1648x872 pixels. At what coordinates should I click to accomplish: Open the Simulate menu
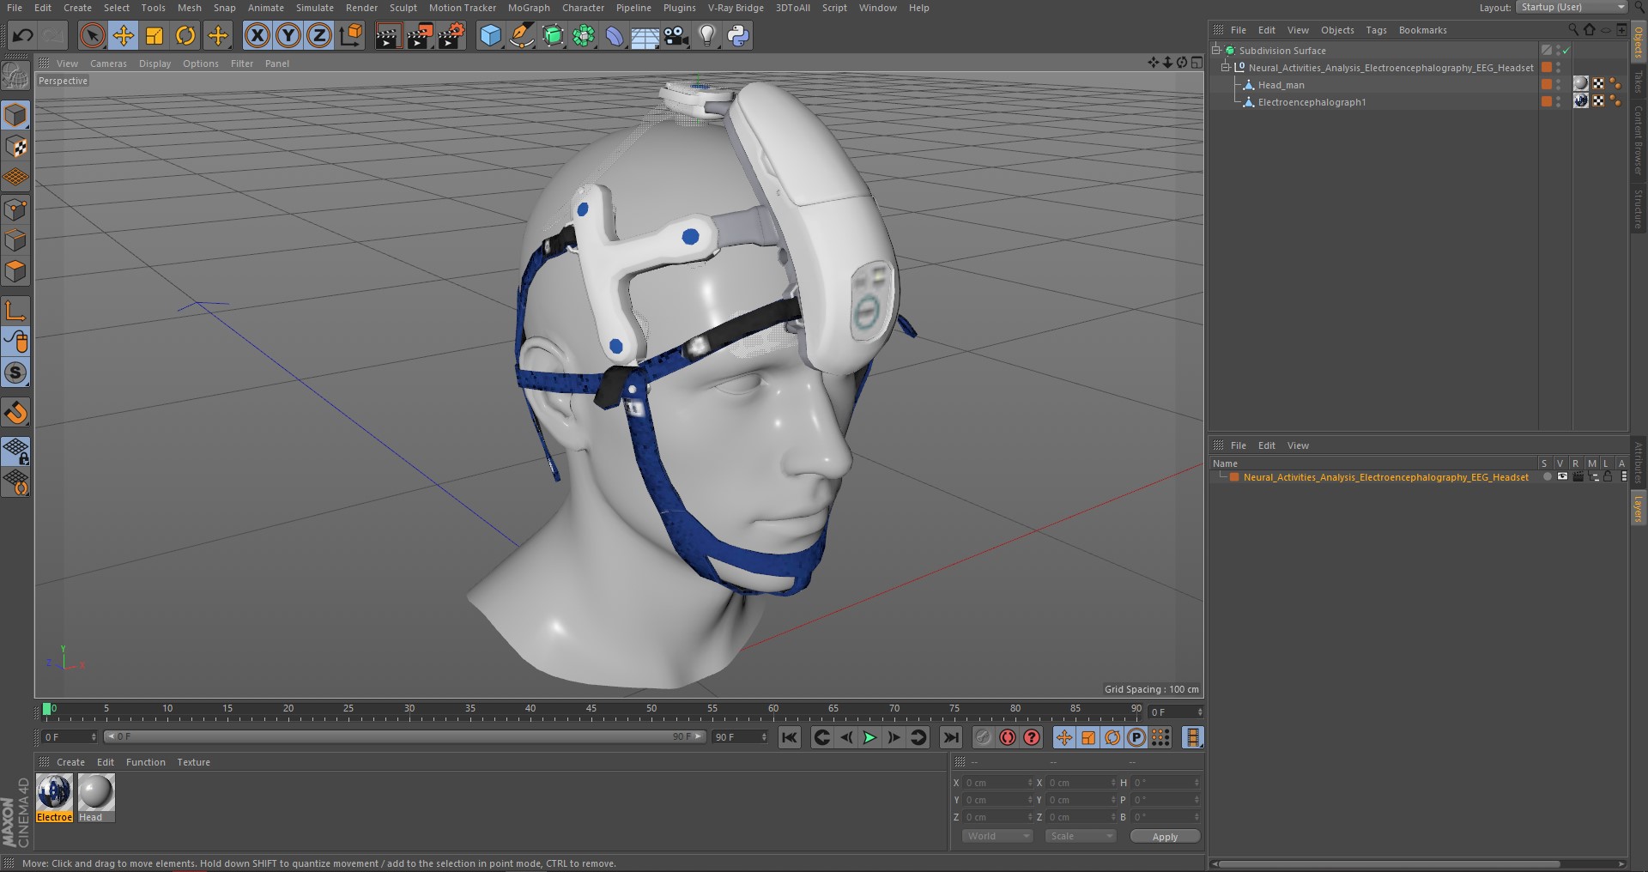315,8
